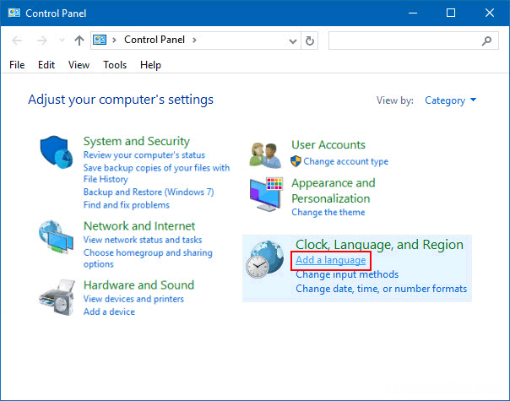Open the Edit menu
The height and width of the screenshot is (401, 510).
coord(46,65)
